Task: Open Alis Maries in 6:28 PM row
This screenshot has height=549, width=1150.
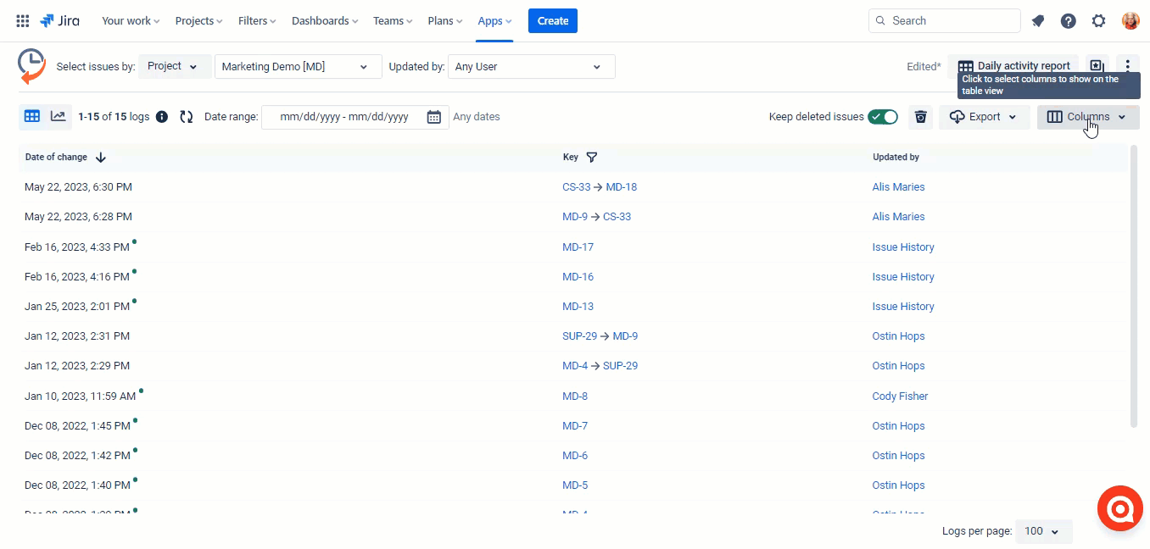Action: tap(898, 217)
